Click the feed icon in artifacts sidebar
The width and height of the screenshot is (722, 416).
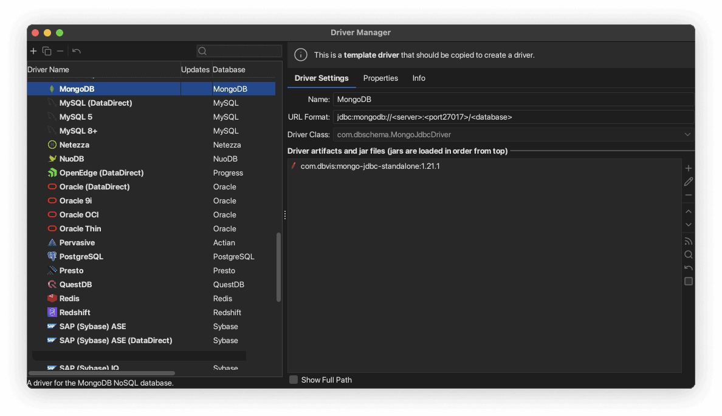point(688,241)
